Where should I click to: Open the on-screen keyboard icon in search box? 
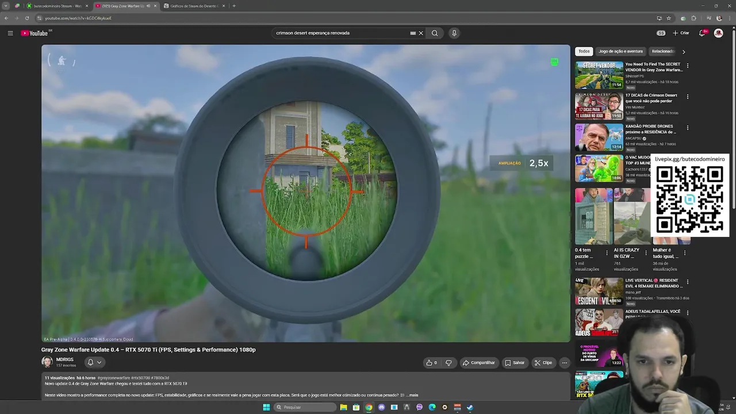[413, 33]
